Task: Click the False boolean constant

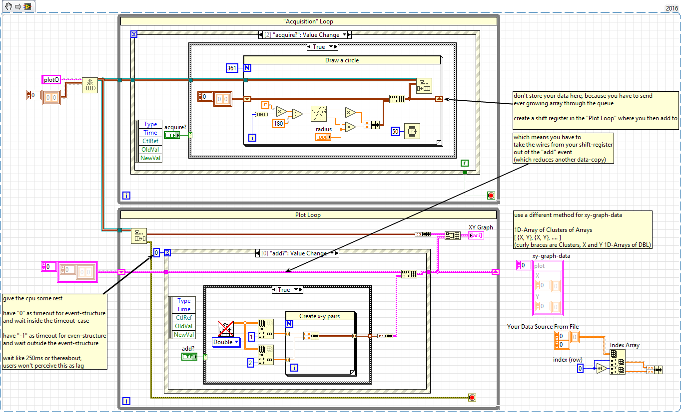Action: [x=465, y=163]
